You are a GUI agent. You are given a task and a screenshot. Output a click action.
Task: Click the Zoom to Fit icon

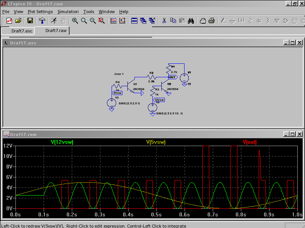[102, 21]
